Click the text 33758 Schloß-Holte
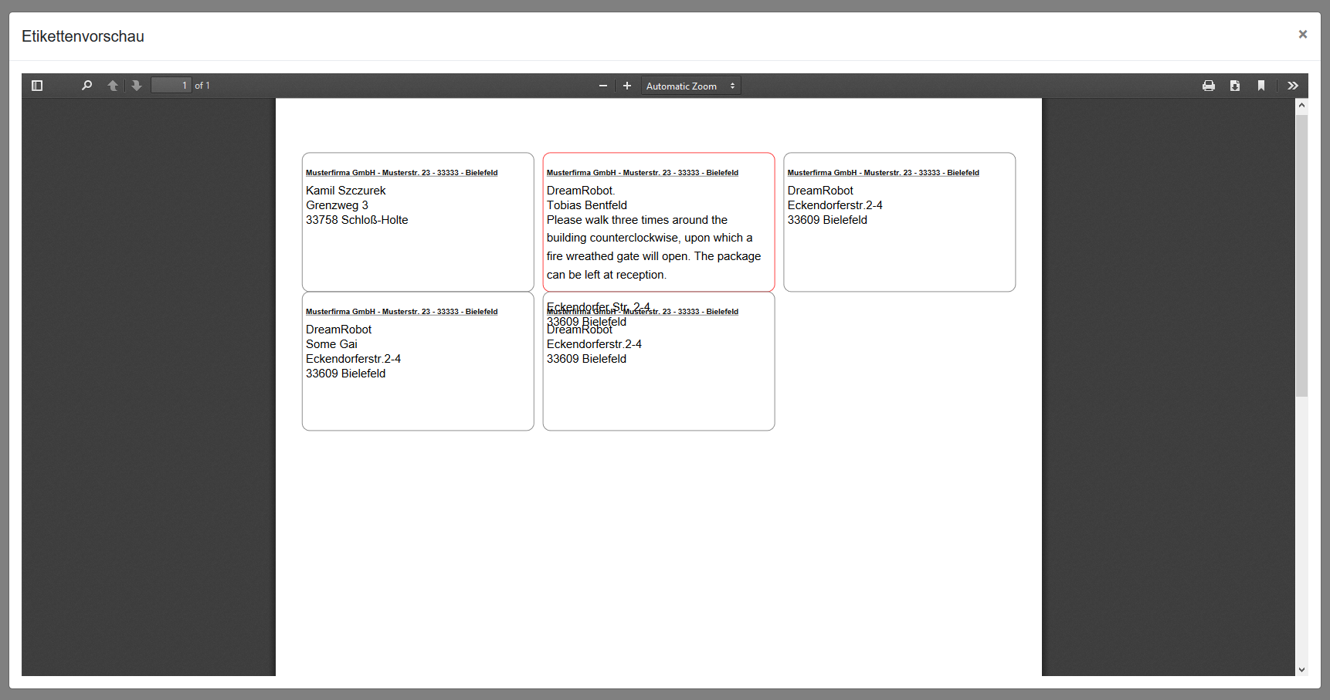Image resolution: width=1330 pixels, height=700 pixels. [x=357, y=220]
